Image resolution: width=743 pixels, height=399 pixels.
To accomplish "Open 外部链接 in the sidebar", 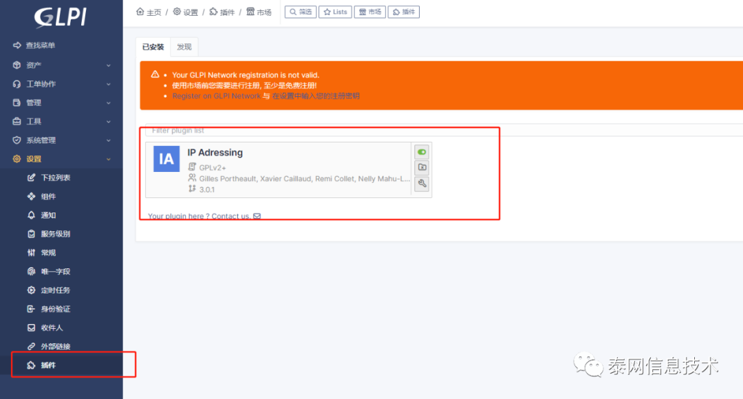I will pyautogui.click(x=49, y=347).
